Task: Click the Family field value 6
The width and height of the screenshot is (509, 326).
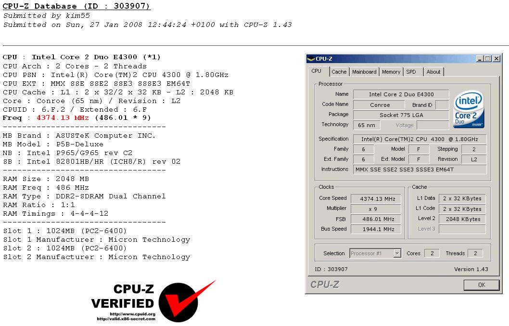Action: 363,149
